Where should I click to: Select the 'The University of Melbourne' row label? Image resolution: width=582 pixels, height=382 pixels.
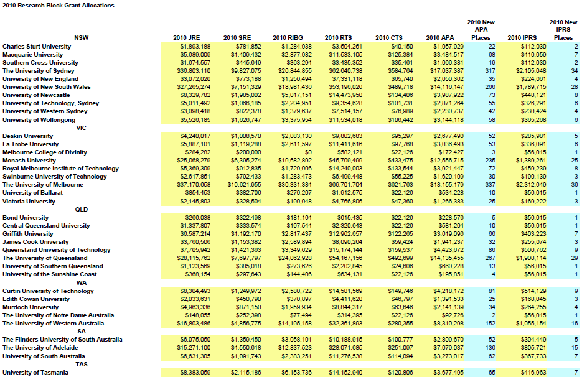click(x=43, y=185)
